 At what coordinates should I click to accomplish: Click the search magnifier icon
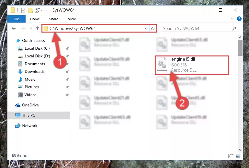point(234,29)
